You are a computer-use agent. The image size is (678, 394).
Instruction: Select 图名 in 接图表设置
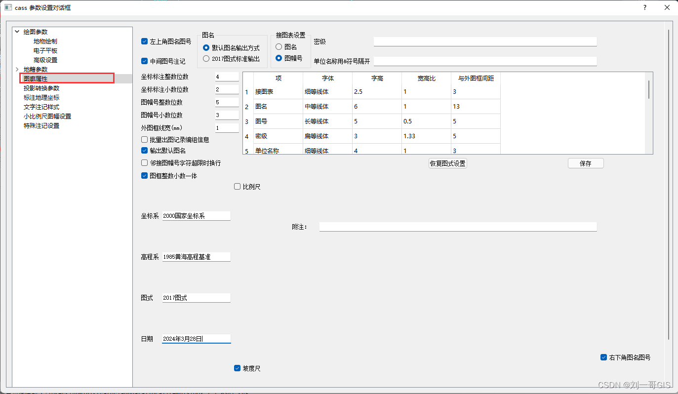tap(279, 46)
